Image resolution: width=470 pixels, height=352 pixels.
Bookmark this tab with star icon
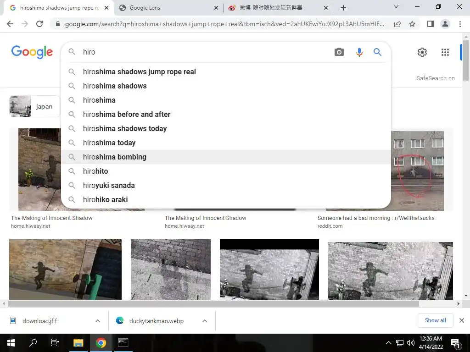tap(412, 24)
